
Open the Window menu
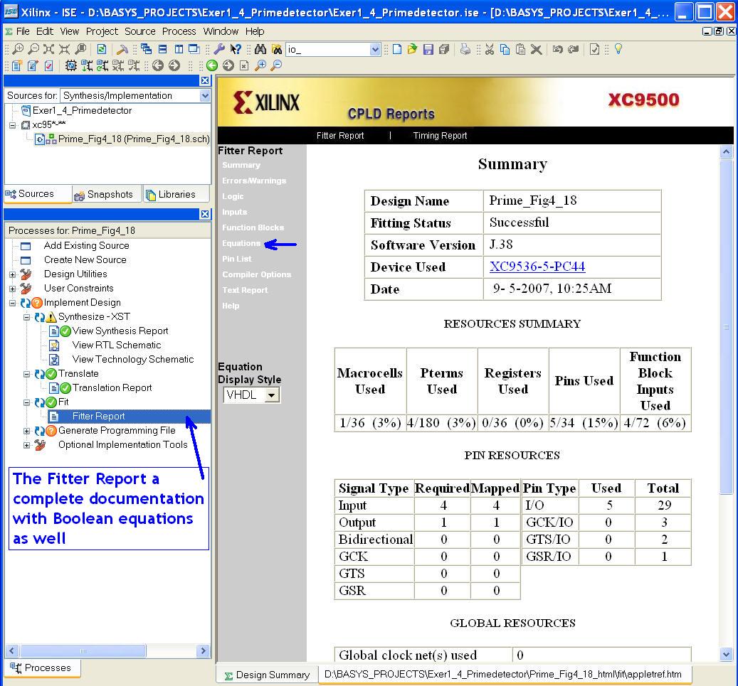click(221, 31)
